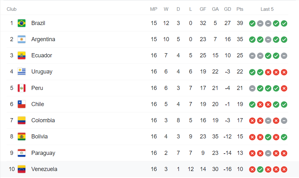Click the Argentina flag icon
Screen dimensions: 299x178
22,39
